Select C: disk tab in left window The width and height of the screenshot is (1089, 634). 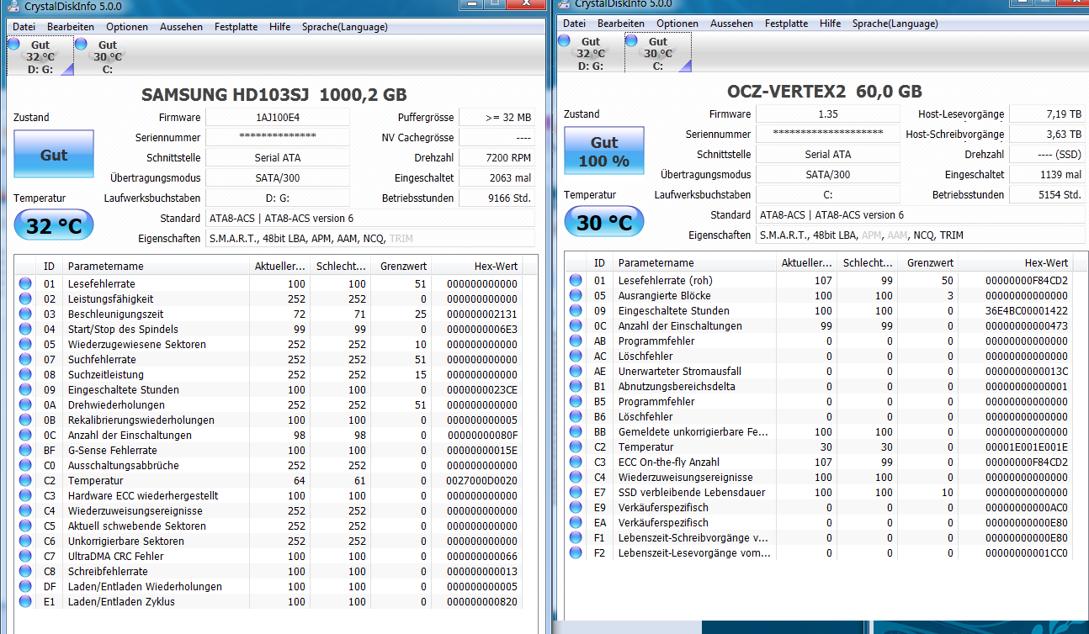(x=108, y=56)
